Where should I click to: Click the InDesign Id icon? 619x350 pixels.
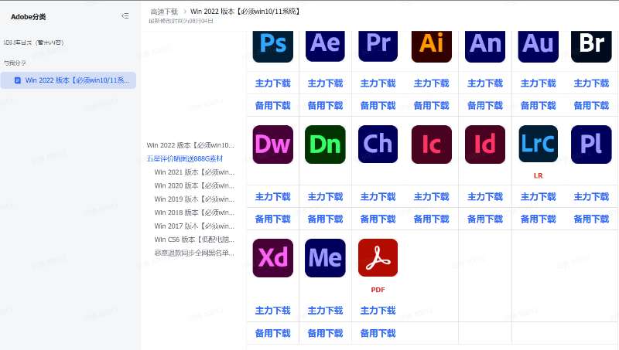point(485,144)
